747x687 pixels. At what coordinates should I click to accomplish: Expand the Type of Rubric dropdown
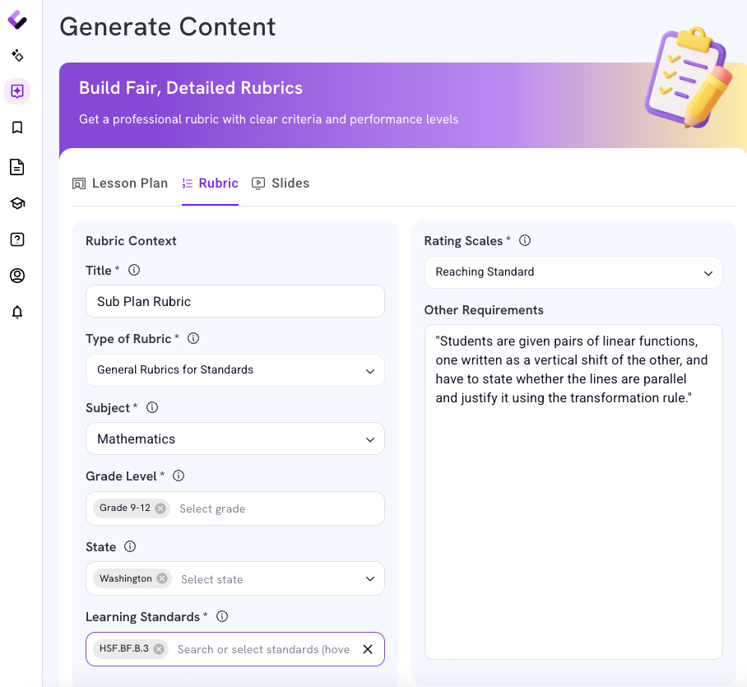(234, 370)
